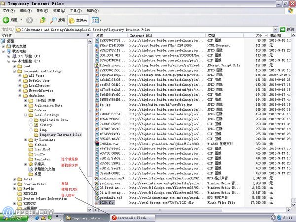Select the Templates folder in tree

(x=42, y=159)
